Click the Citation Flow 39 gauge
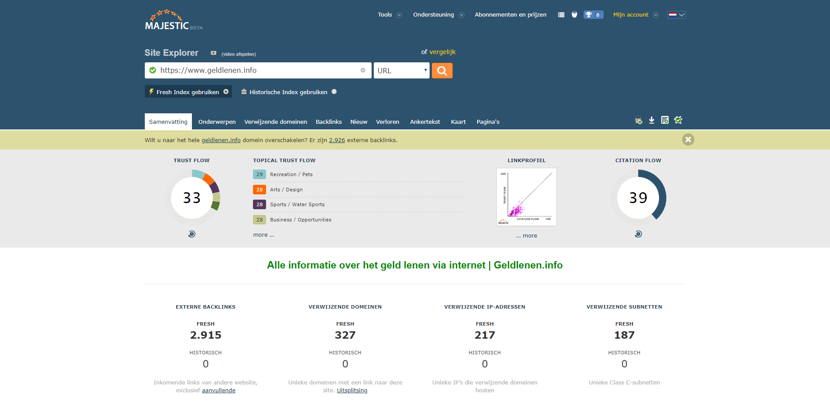The height and width of the screenshot is (401, 830). (x=638, y=198)
